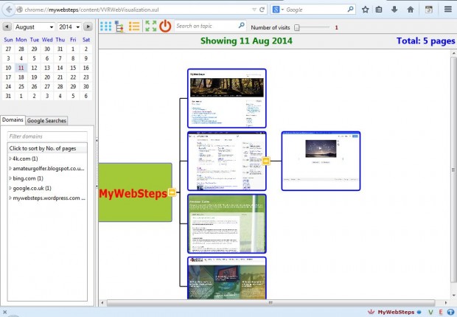Expand the mywebsteps.wordpress.com domain entry
Screen dimensions: 457x317
10,198
